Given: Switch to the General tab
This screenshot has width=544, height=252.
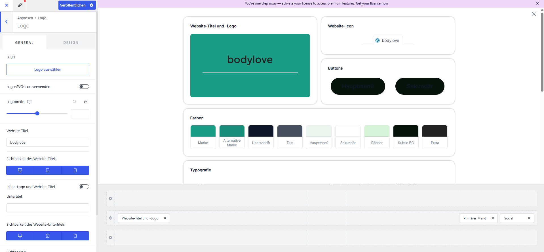Looking at the screenshot, I should (24, 42).
